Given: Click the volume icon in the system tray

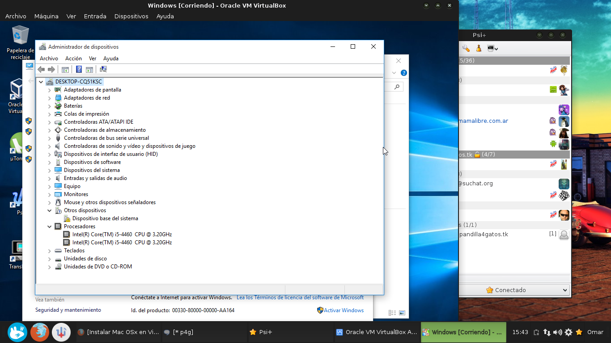Looking at the screenshot, I should click(x=557, y=332).
